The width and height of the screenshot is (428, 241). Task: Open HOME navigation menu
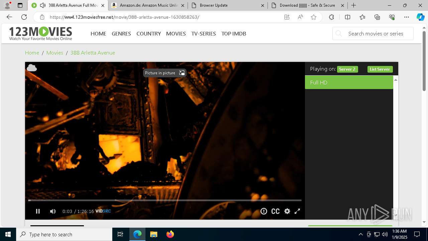pos(98,33)
